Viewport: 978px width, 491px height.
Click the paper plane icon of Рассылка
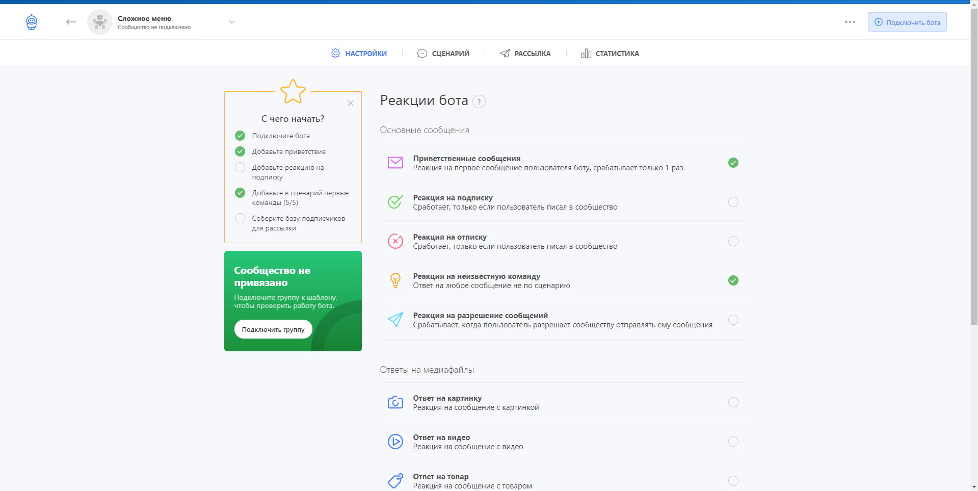[505, 54]
